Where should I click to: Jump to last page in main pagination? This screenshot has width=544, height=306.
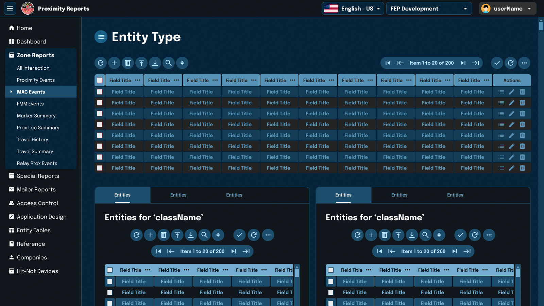coord(475,63)
